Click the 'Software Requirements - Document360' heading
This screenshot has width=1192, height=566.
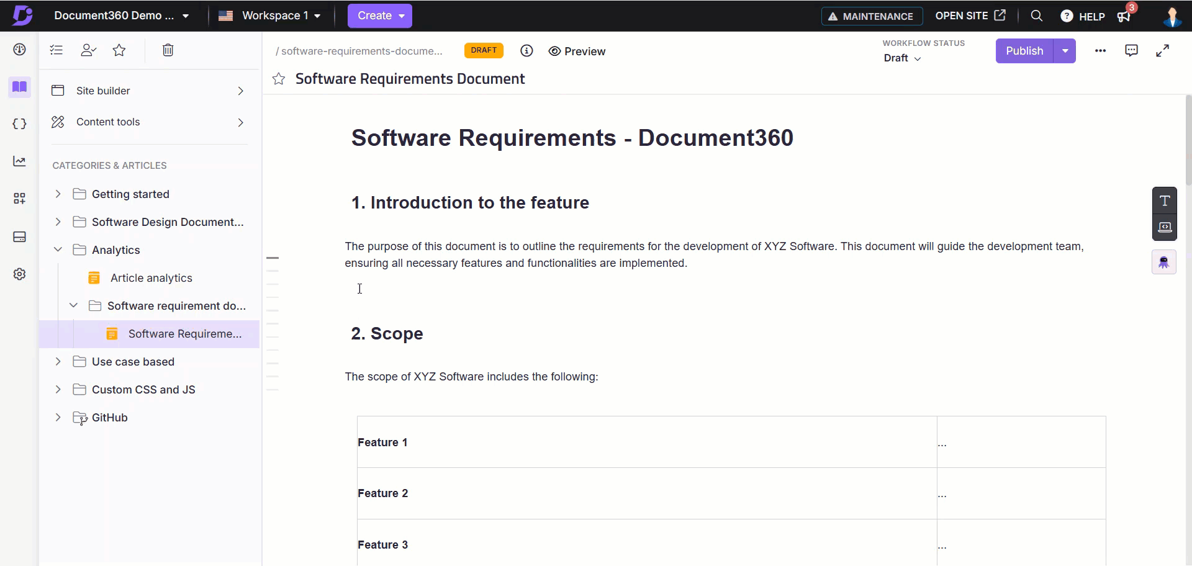point(572,138)
